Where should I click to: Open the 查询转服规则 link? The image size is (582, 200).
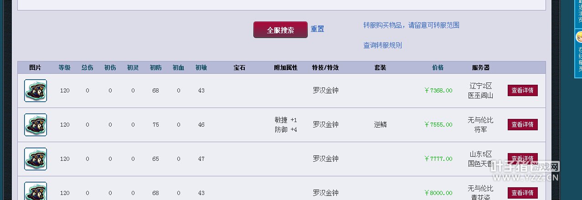(382, 45)
